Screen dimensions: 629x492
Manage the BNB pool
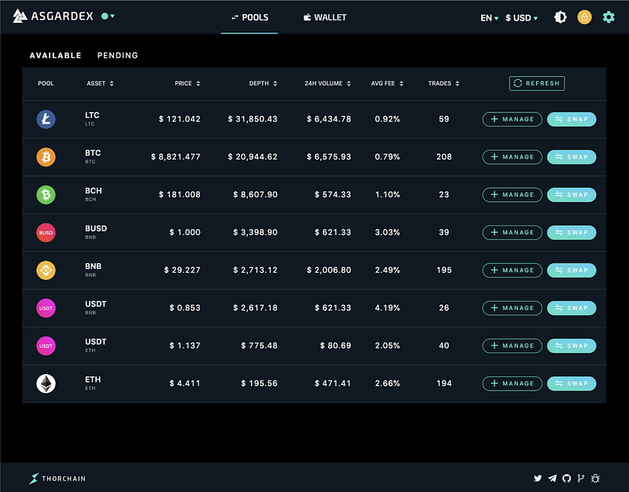click(512, 270)
